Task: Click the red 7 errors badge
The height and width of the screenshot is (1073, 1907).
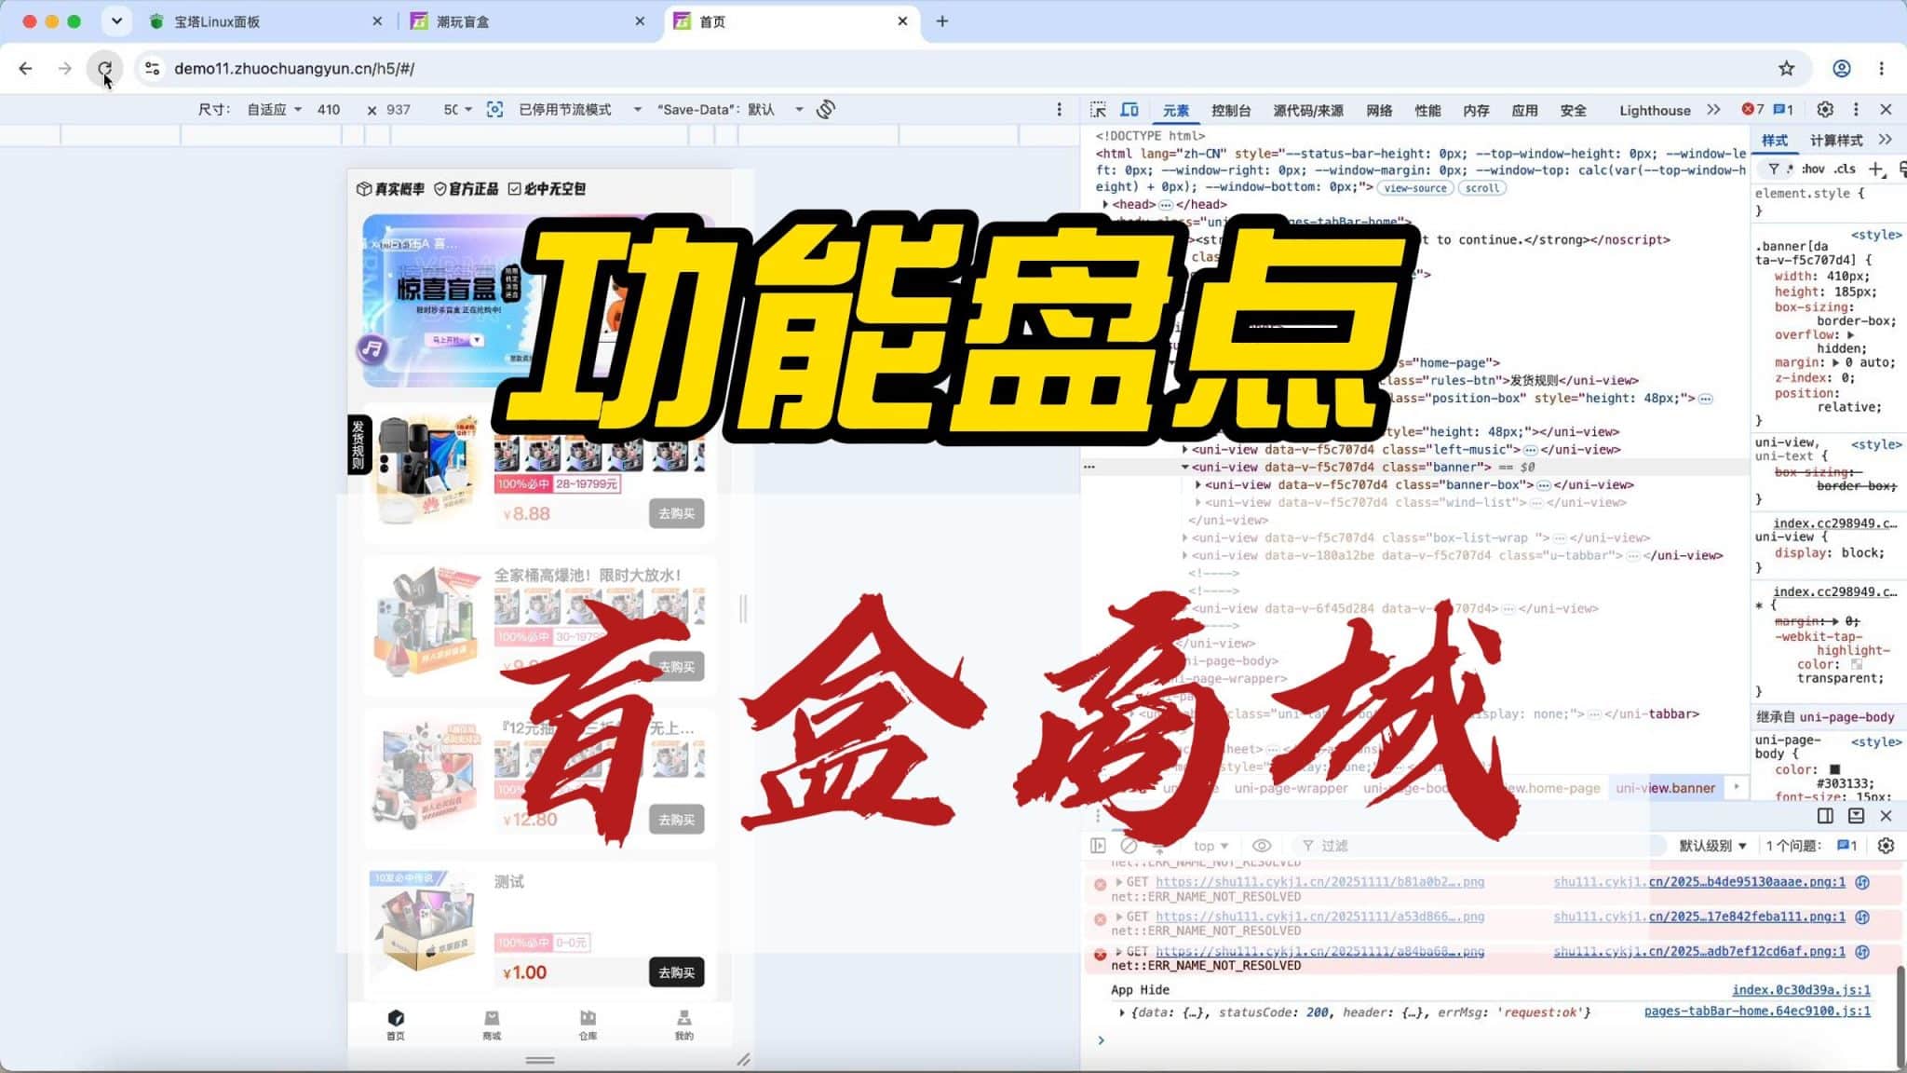Action: click(1752, 110)
